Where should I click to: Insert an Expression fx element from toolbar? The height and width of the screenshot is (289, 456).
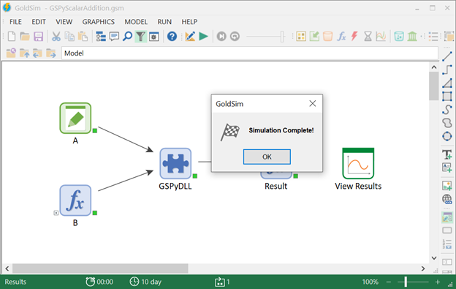[341, 37]
